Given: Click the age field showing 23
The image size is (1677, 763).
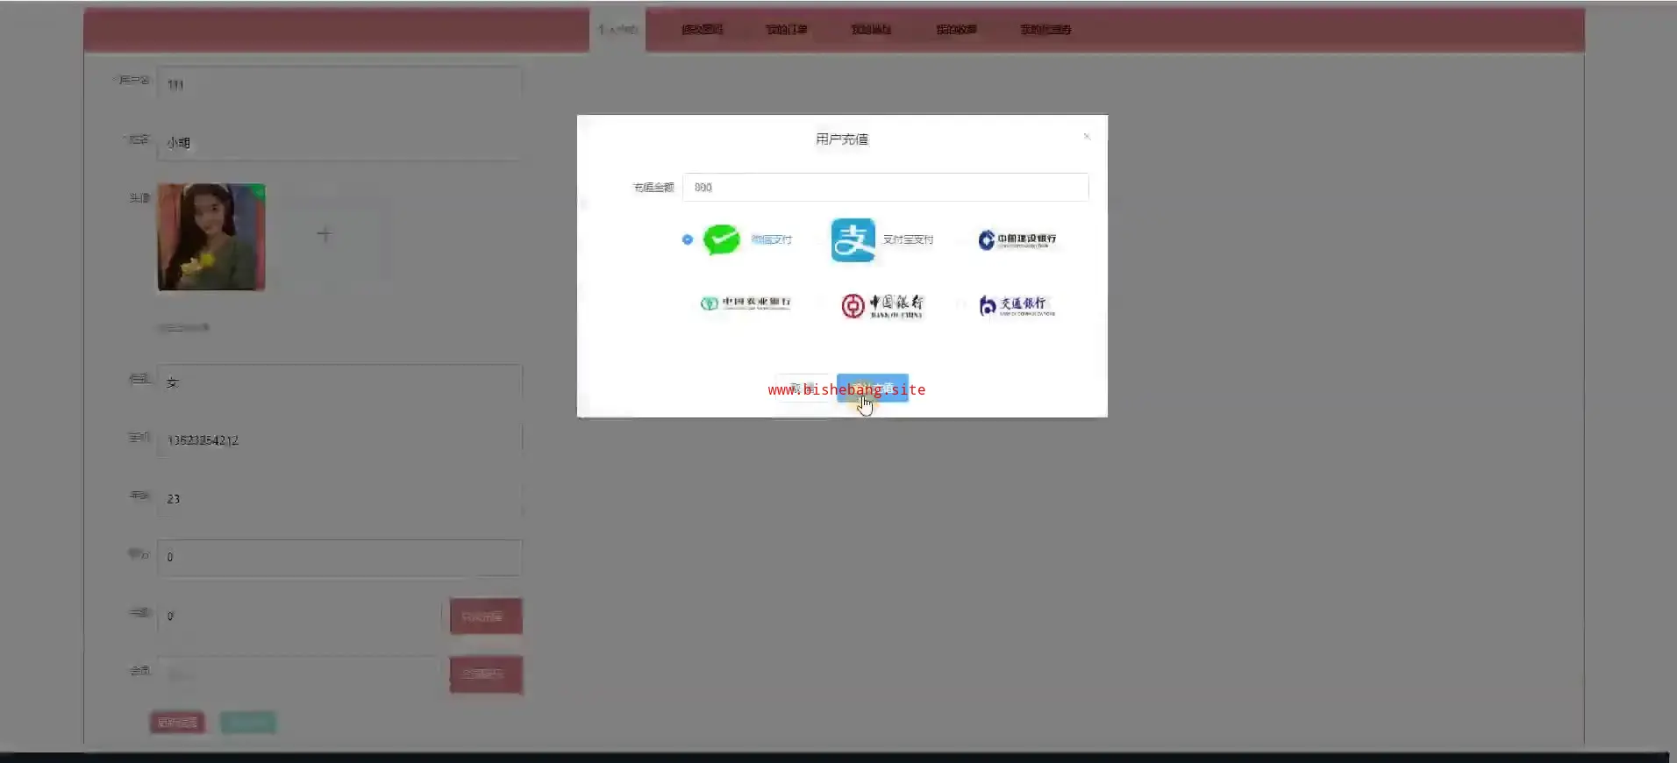Looking at the screenshot, I should [339, 498].
